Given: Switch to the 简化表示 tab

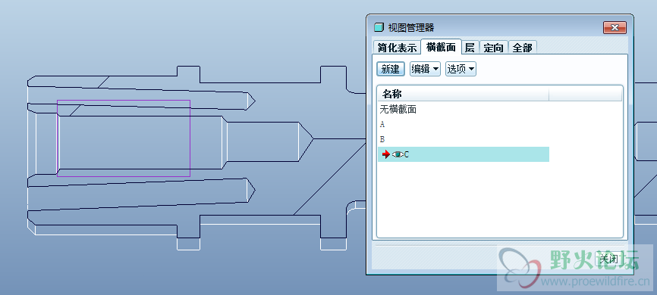Looking at the screenshot, I should [x=397, y=48].
